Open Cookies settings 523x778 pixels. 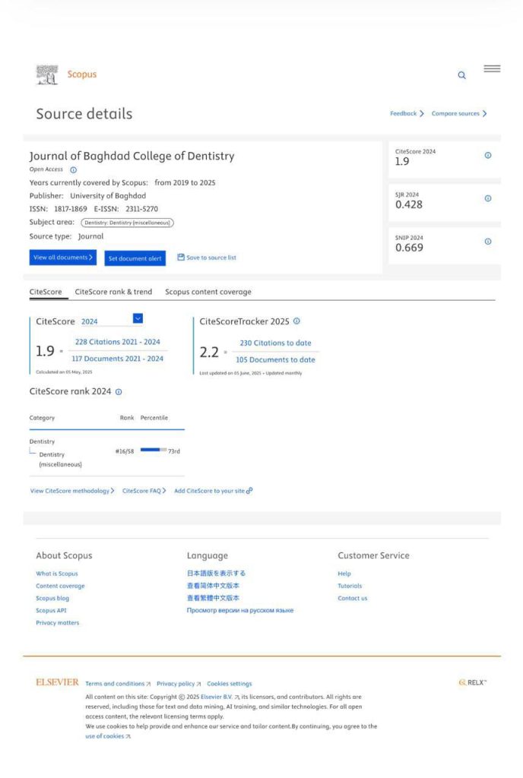pyautogui.click(x=230, y=684)
